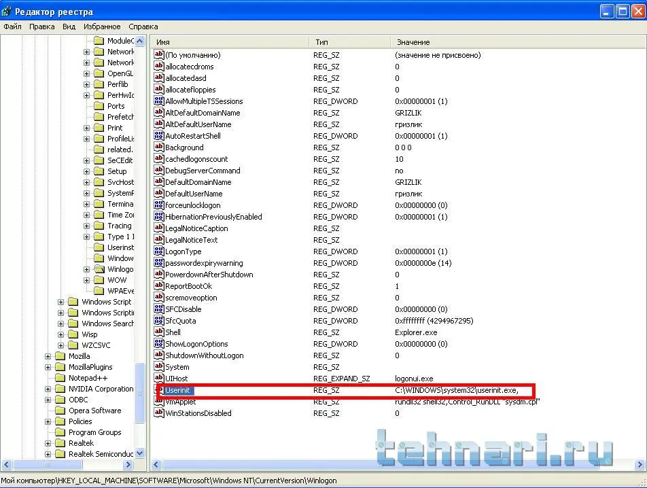Sort values by the Значение column header
This screenshot has height=488, width=647.
518,42
